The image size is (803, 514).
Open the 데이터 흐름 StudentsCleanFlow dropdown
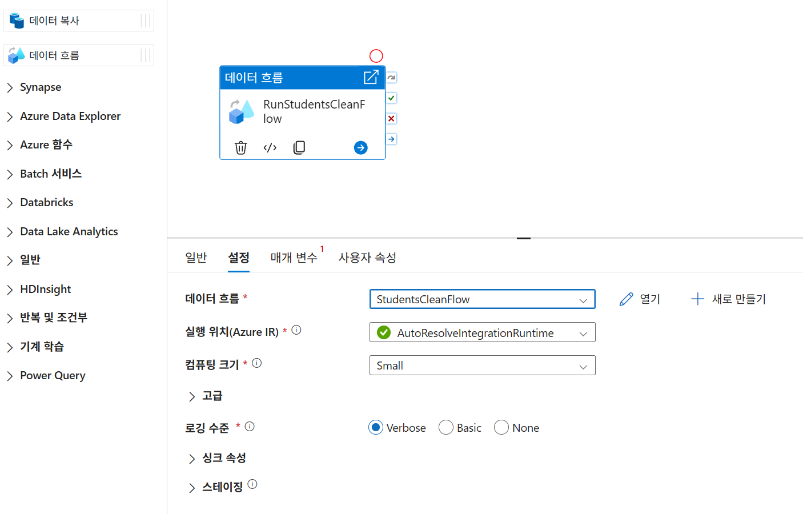tap(483, 299)
